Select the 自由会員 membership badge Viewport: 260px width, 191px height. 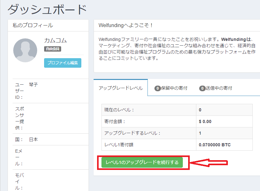point(53,49)
